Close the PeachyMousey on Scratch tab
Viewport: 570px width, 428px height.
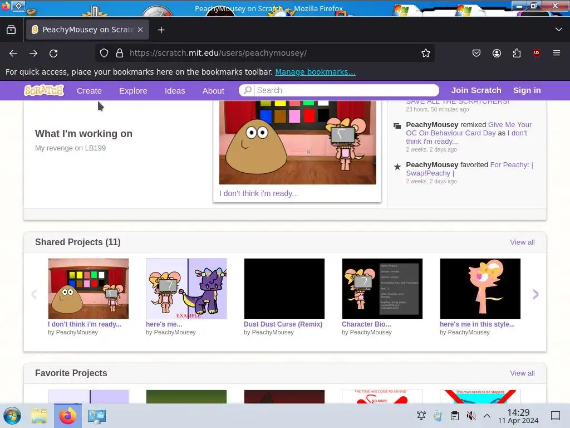coord(140,30)
